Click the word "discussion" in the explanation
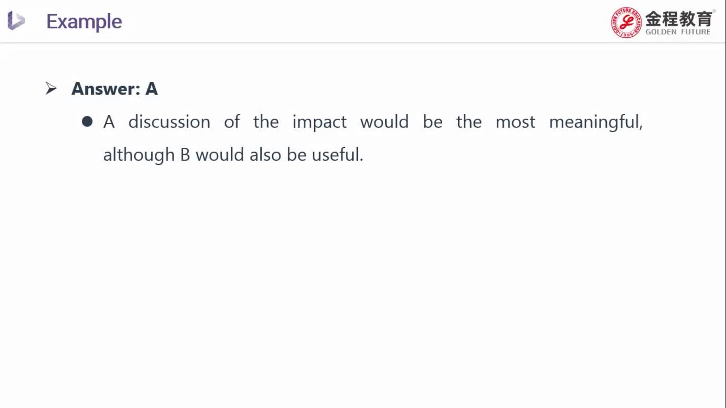The width and height of the screenshot is (726, 408). pyautogui.click(x=169, y=122)
